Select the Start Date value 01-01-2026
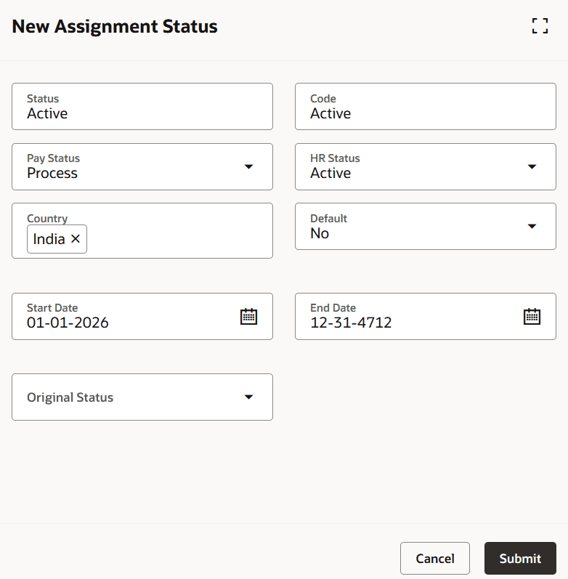The width and height of the screenshot is (568, 579). (x=68, y=323)
